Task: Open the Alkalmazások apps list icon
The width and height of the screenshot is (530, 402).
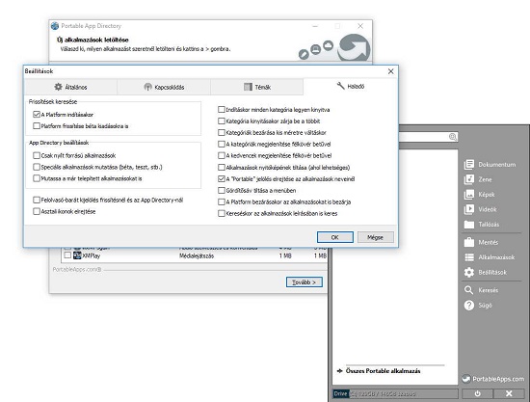Action: click(x=469, y=257)
